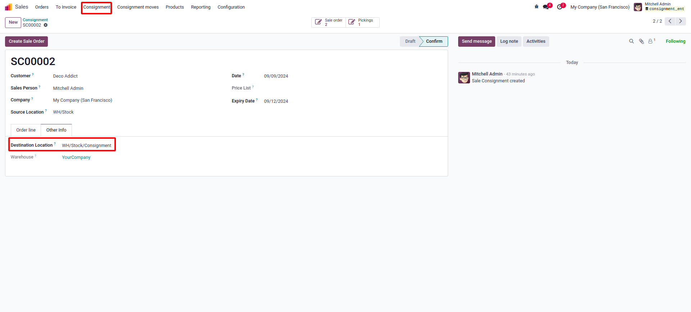Screen dimensions: 691x312
Task: Open the Products menu
Action: click(175, 7)
